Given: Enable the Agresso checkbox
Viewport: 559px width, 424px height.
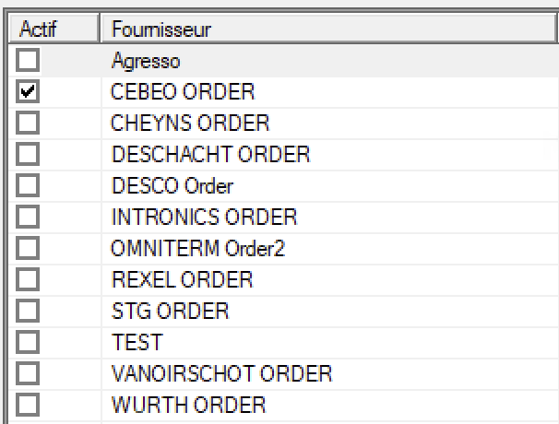Looking at the screenshot, I should pos(28,60).
